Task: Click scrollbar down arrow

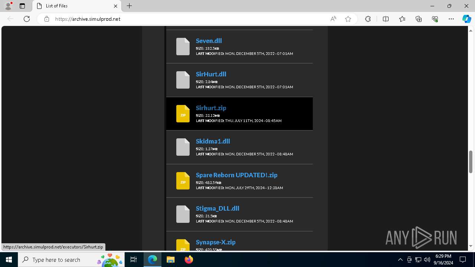Action: point(471,246)
